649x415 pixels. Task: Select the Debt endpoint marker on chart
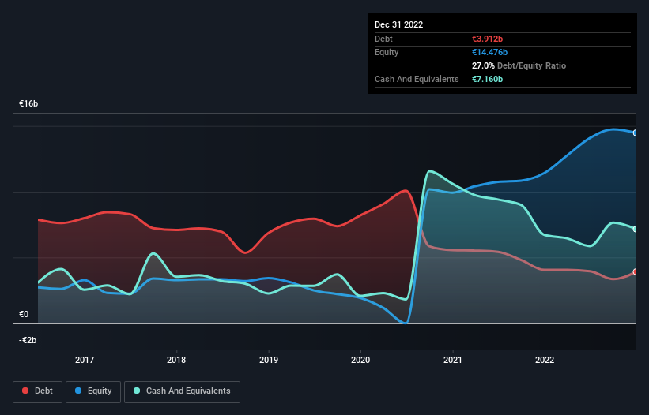636,271
